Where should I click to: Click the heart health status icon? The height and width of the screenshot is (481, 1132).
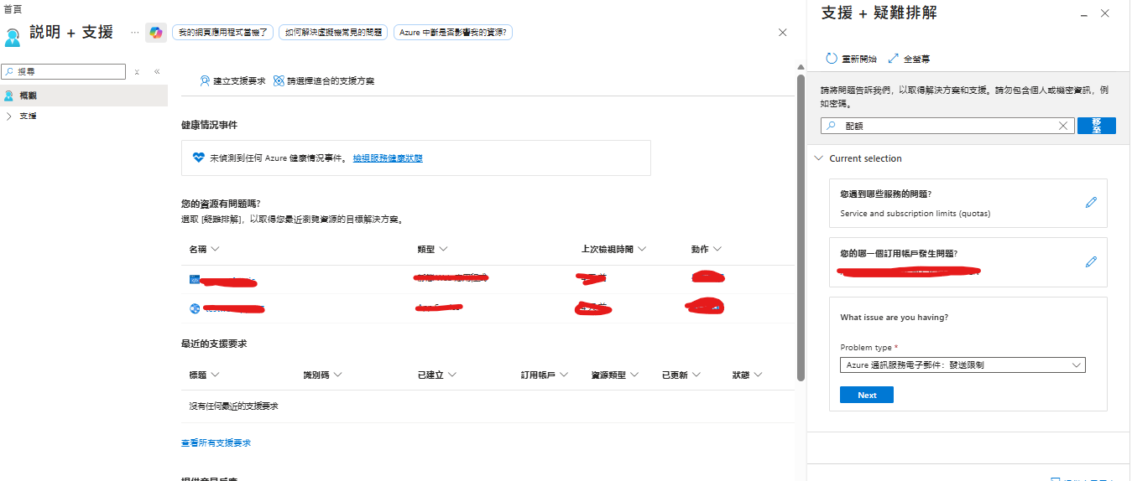[199, 158]
